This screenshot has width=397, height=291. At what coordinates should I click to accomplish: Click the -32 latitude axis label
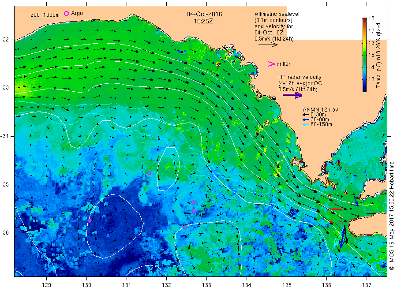point(4,40)
